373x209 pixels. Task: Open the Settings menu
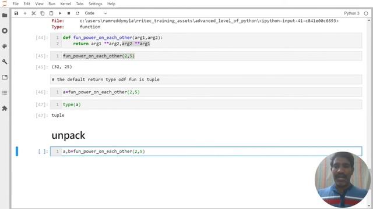(x=95, y=4)
